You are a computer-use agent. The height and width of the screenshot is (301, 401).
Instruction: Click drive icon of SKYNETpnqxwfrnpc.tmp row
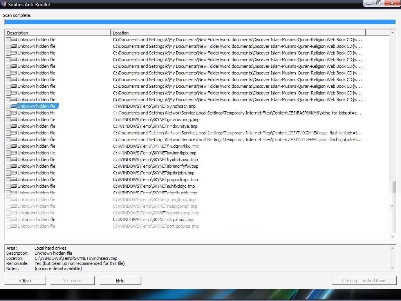[x=14, y=180]
